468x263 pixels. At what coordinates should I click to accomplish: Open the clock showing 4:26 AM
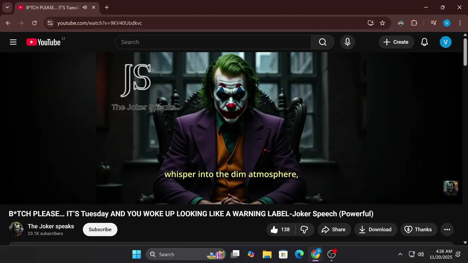coord(441,254)
